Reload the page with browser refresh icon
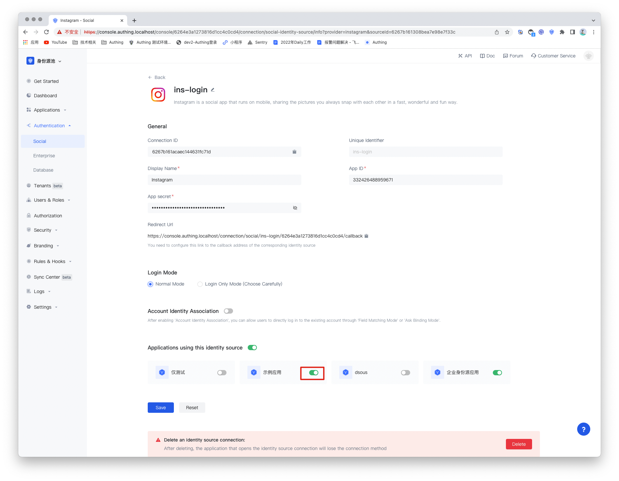 coord(46,32)
